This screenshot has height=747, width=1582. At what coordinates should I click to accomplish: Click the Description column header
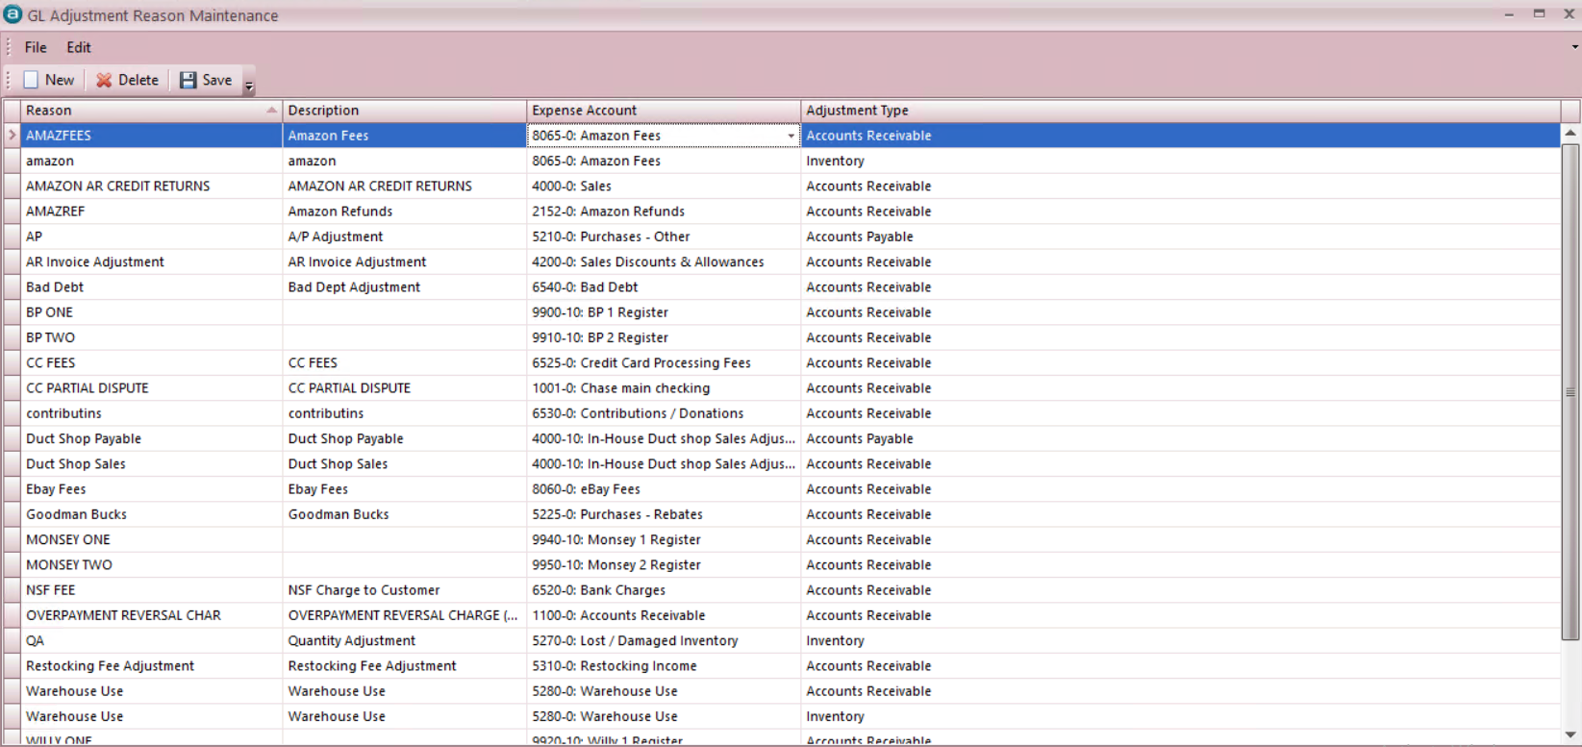click(x=323, y=111)
